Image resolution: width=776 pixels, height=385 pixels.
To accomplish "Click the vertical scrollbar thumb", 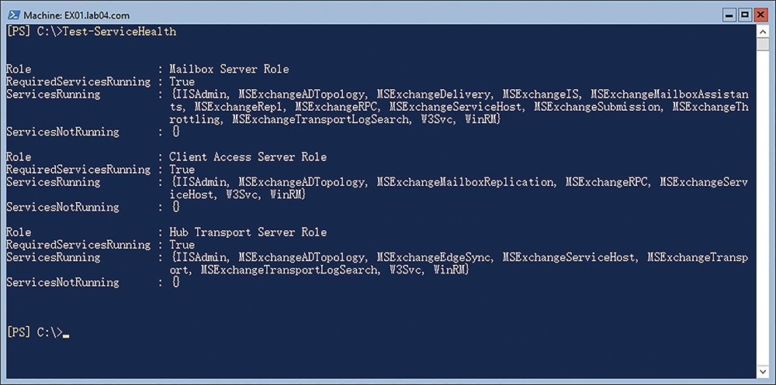I will 762,44.
